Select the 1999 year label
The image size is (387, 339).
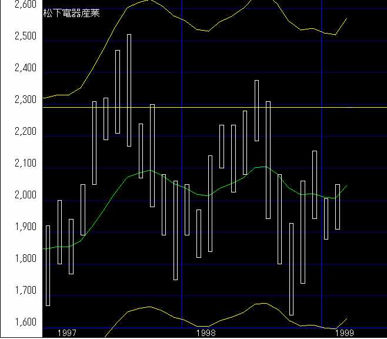[344, 333]
